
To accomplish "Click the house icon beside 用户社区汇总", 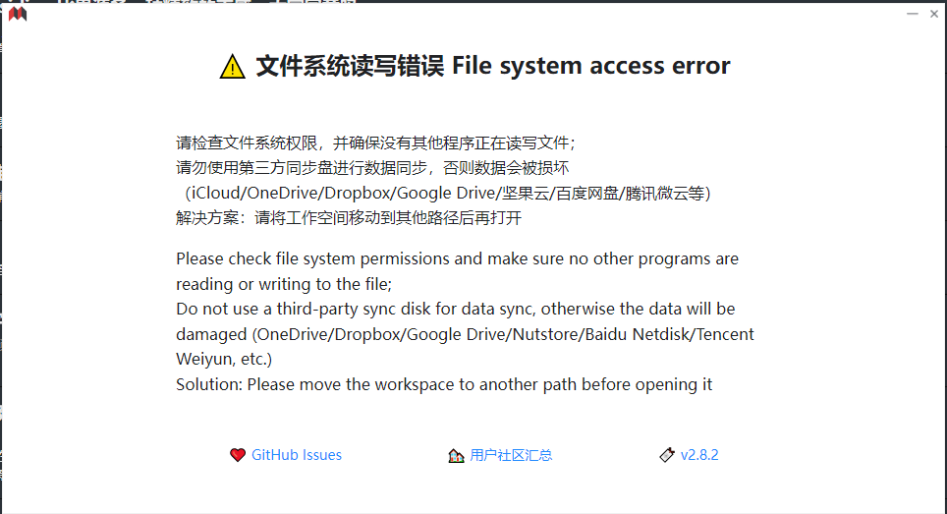I will (x=456, y=455).
